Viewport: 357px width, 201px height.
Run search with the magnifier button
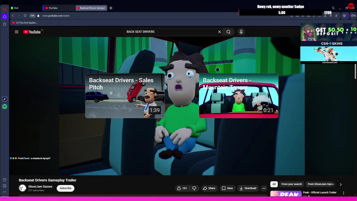click(x=228, y=32)
